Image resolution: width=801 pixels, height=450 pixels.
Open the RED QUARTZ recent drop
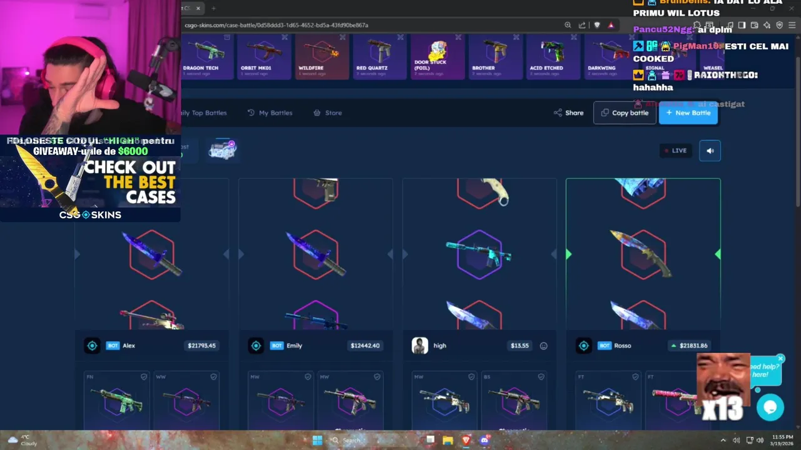click(379, 56)
